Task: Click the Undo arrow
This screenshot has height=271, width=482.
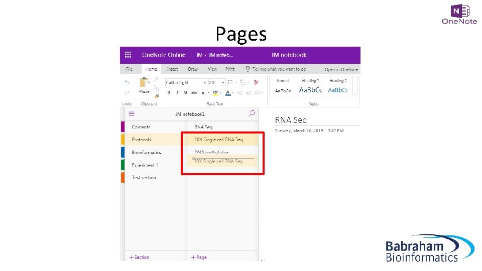Action: [127, 82]
